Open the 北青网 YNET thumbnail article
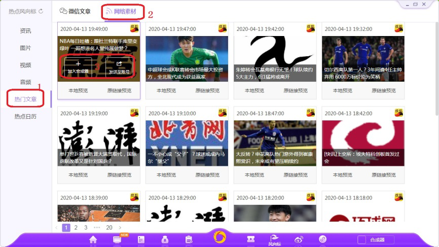The height and width of the screenshot is (247, 439). pos(187,143)
